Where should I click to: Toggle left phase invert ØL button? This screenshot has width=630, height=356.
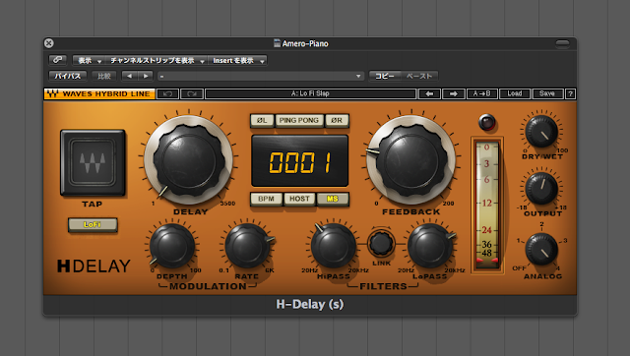(x=262, y=120)
